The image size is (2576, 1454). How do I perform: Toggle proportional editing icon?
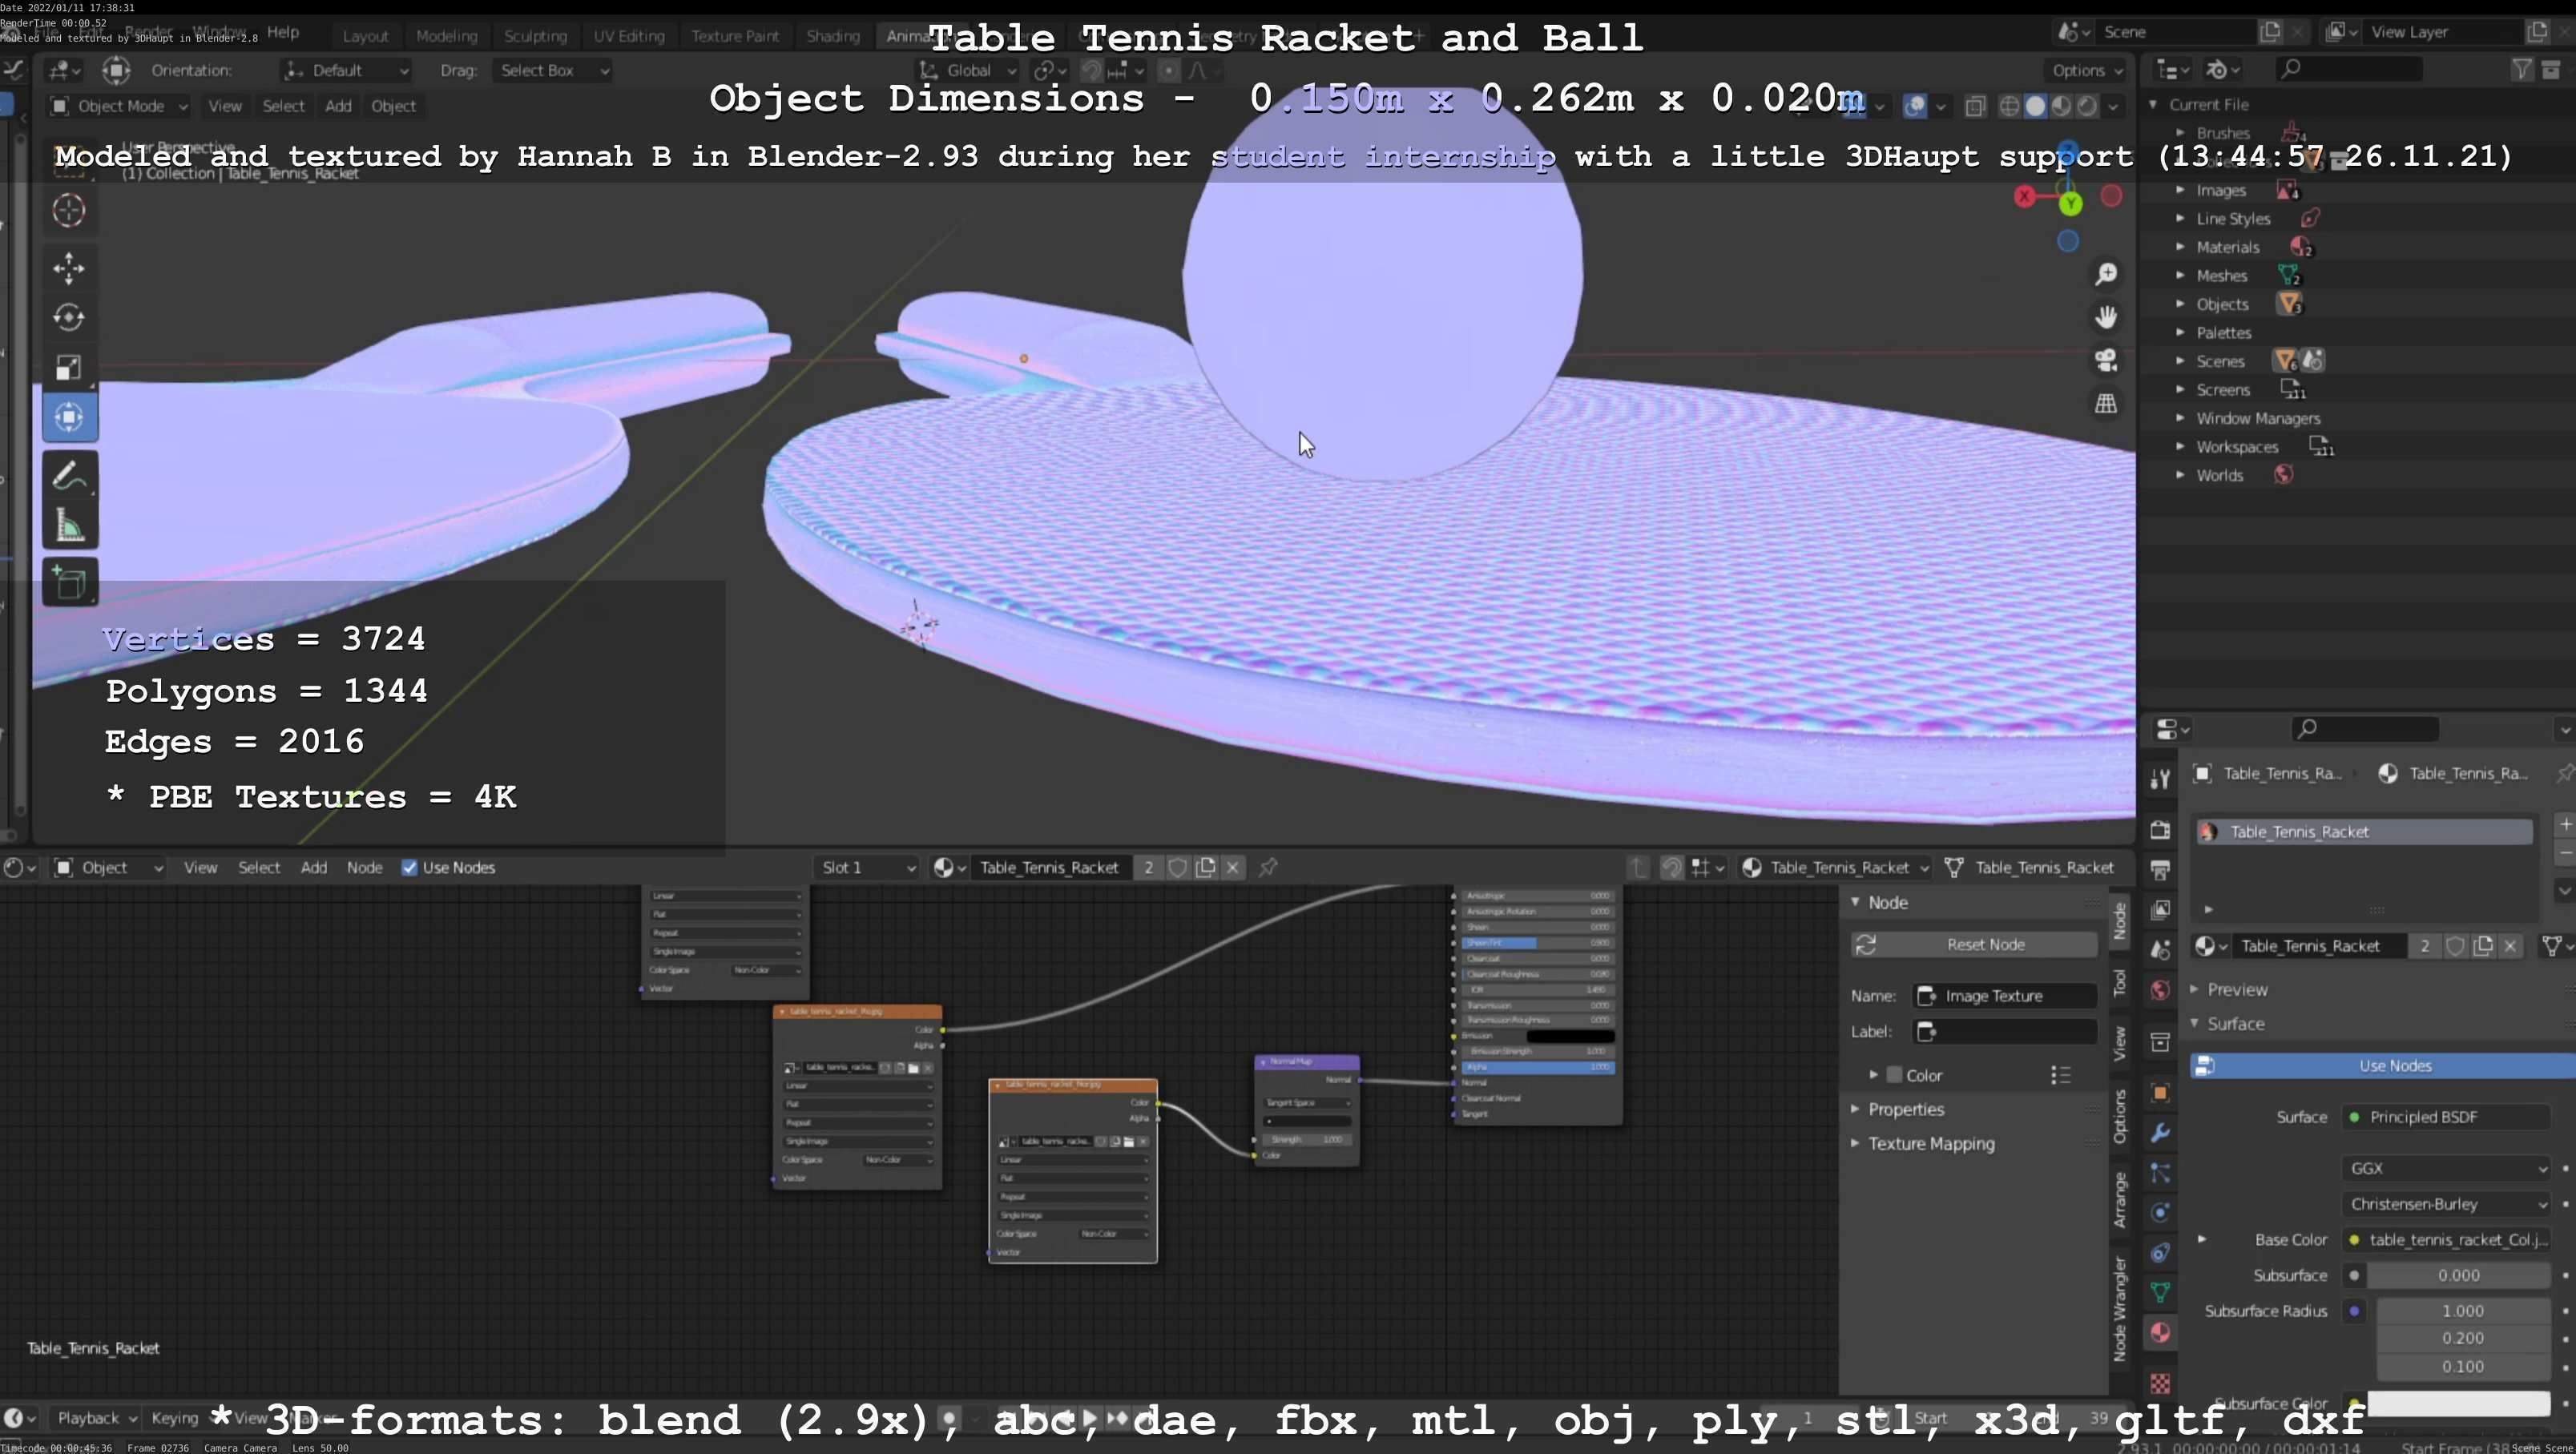coord(1168,70)
